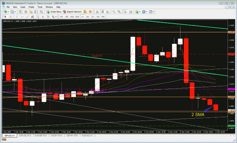Switch to D1 timeframe

click(93, 17)
